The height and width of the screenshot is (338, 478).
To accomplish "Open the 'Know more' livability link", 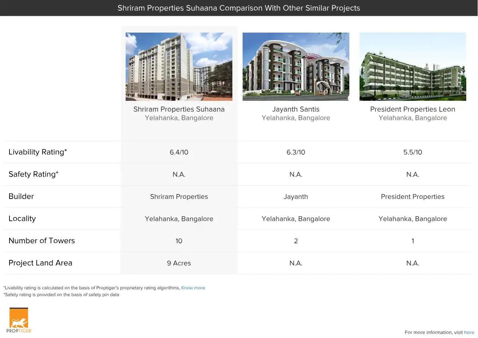I will coord(193,288).
